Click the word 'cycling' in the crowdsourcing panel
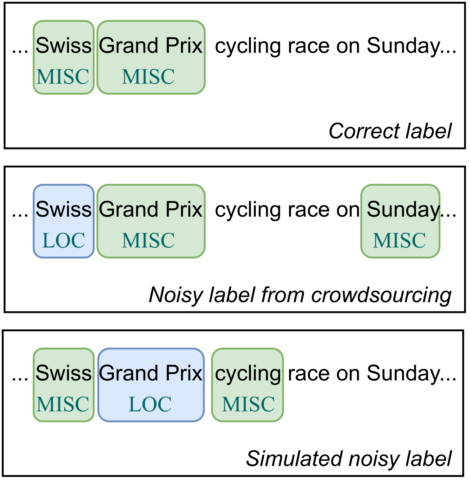The width and height of the screenshot is (470, 493). [248, 210]
